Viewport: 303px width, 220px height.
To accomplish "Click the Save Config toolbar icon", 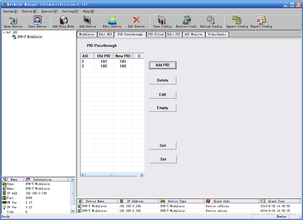I will click(162, 20).
